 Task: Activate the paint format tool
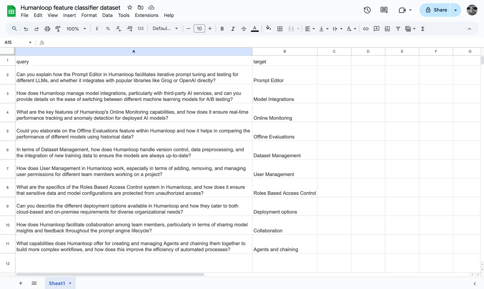coord(58,29)
